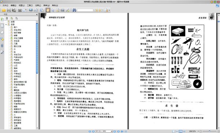
Task: Open the 山区 bookmark
Action: coord(15,65)
